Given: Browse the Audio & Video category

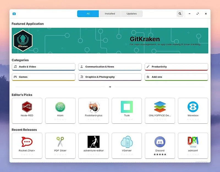Looking at the screenshot, I should point(43,66).
